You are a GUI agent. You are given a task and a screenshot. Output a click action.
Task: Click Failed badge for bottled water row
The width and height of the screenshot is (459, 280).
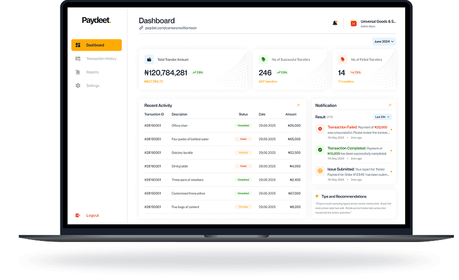pyautogui.click(x=243, y=139)
